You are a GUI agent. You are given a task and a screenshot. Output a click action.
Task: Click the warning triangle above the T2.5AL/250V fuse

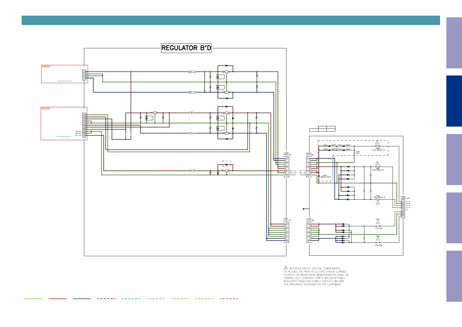[377, 142]
